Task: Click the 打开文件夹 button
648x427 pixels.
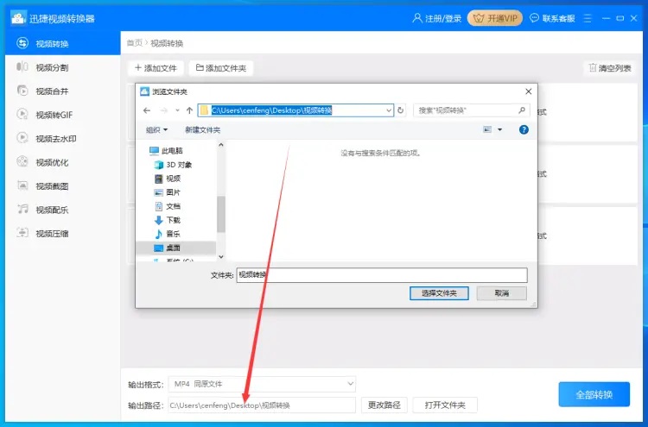Action: point(445,405)
